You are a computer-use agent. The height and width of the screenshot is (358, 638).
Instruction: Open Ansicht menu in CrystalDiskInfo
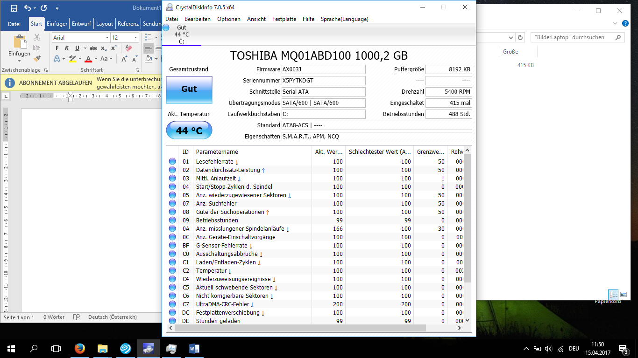tap(256, 19)
